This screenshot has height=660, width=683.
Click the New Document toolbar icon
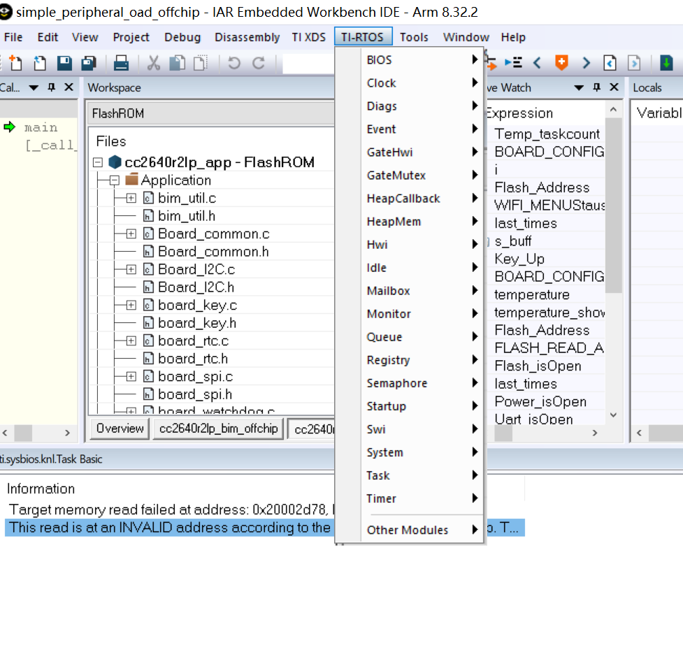pos(15,63)
